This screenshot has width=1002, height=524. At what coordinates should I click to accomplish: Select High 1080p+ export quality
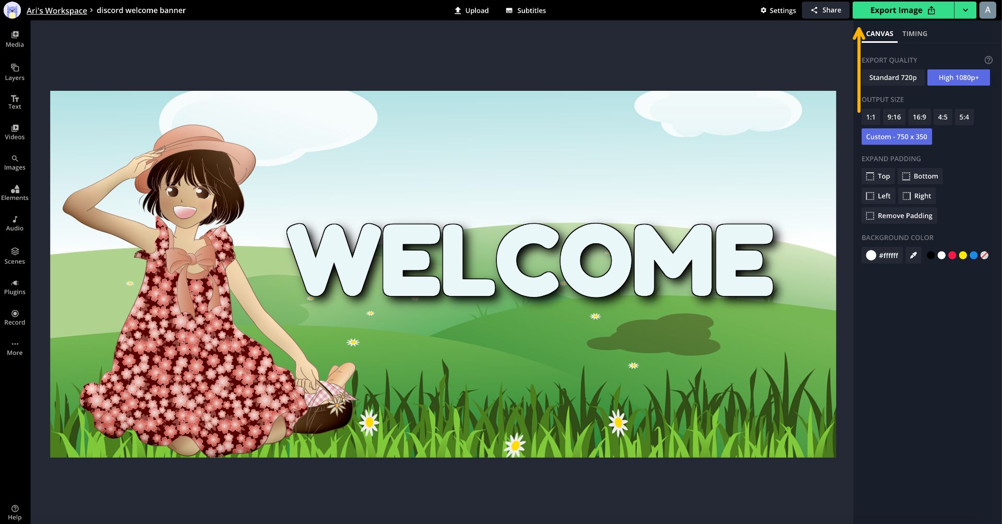[x=958, y=78]
